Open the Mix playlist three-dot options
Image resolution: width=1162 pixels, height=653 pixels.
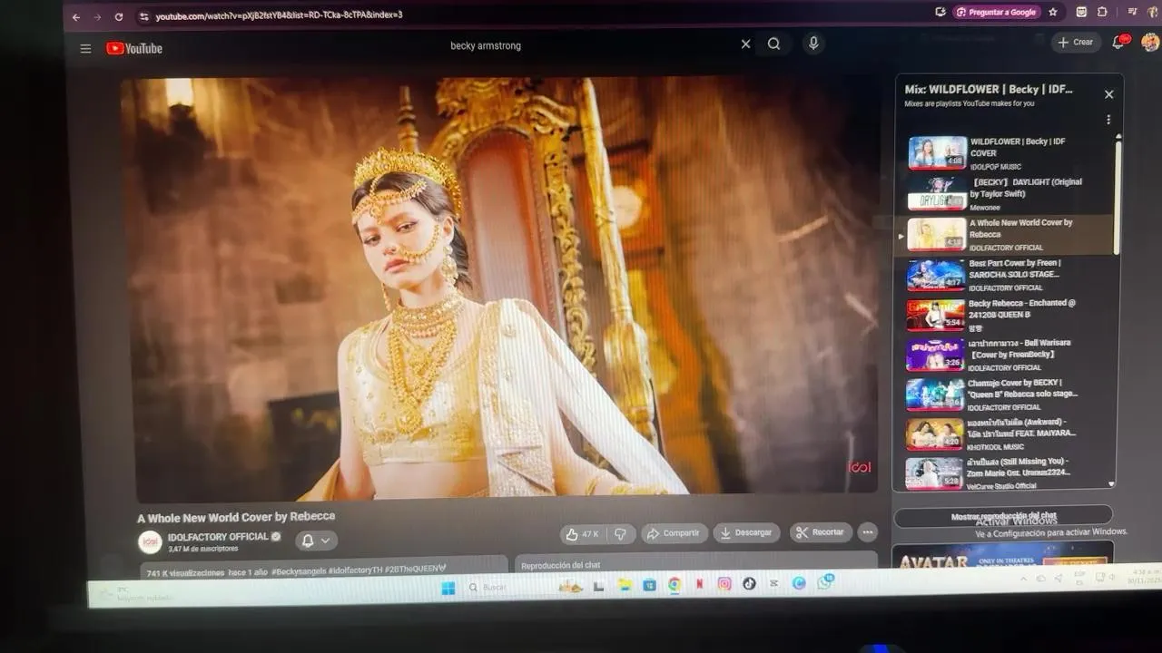click(x=1108, y=120)
